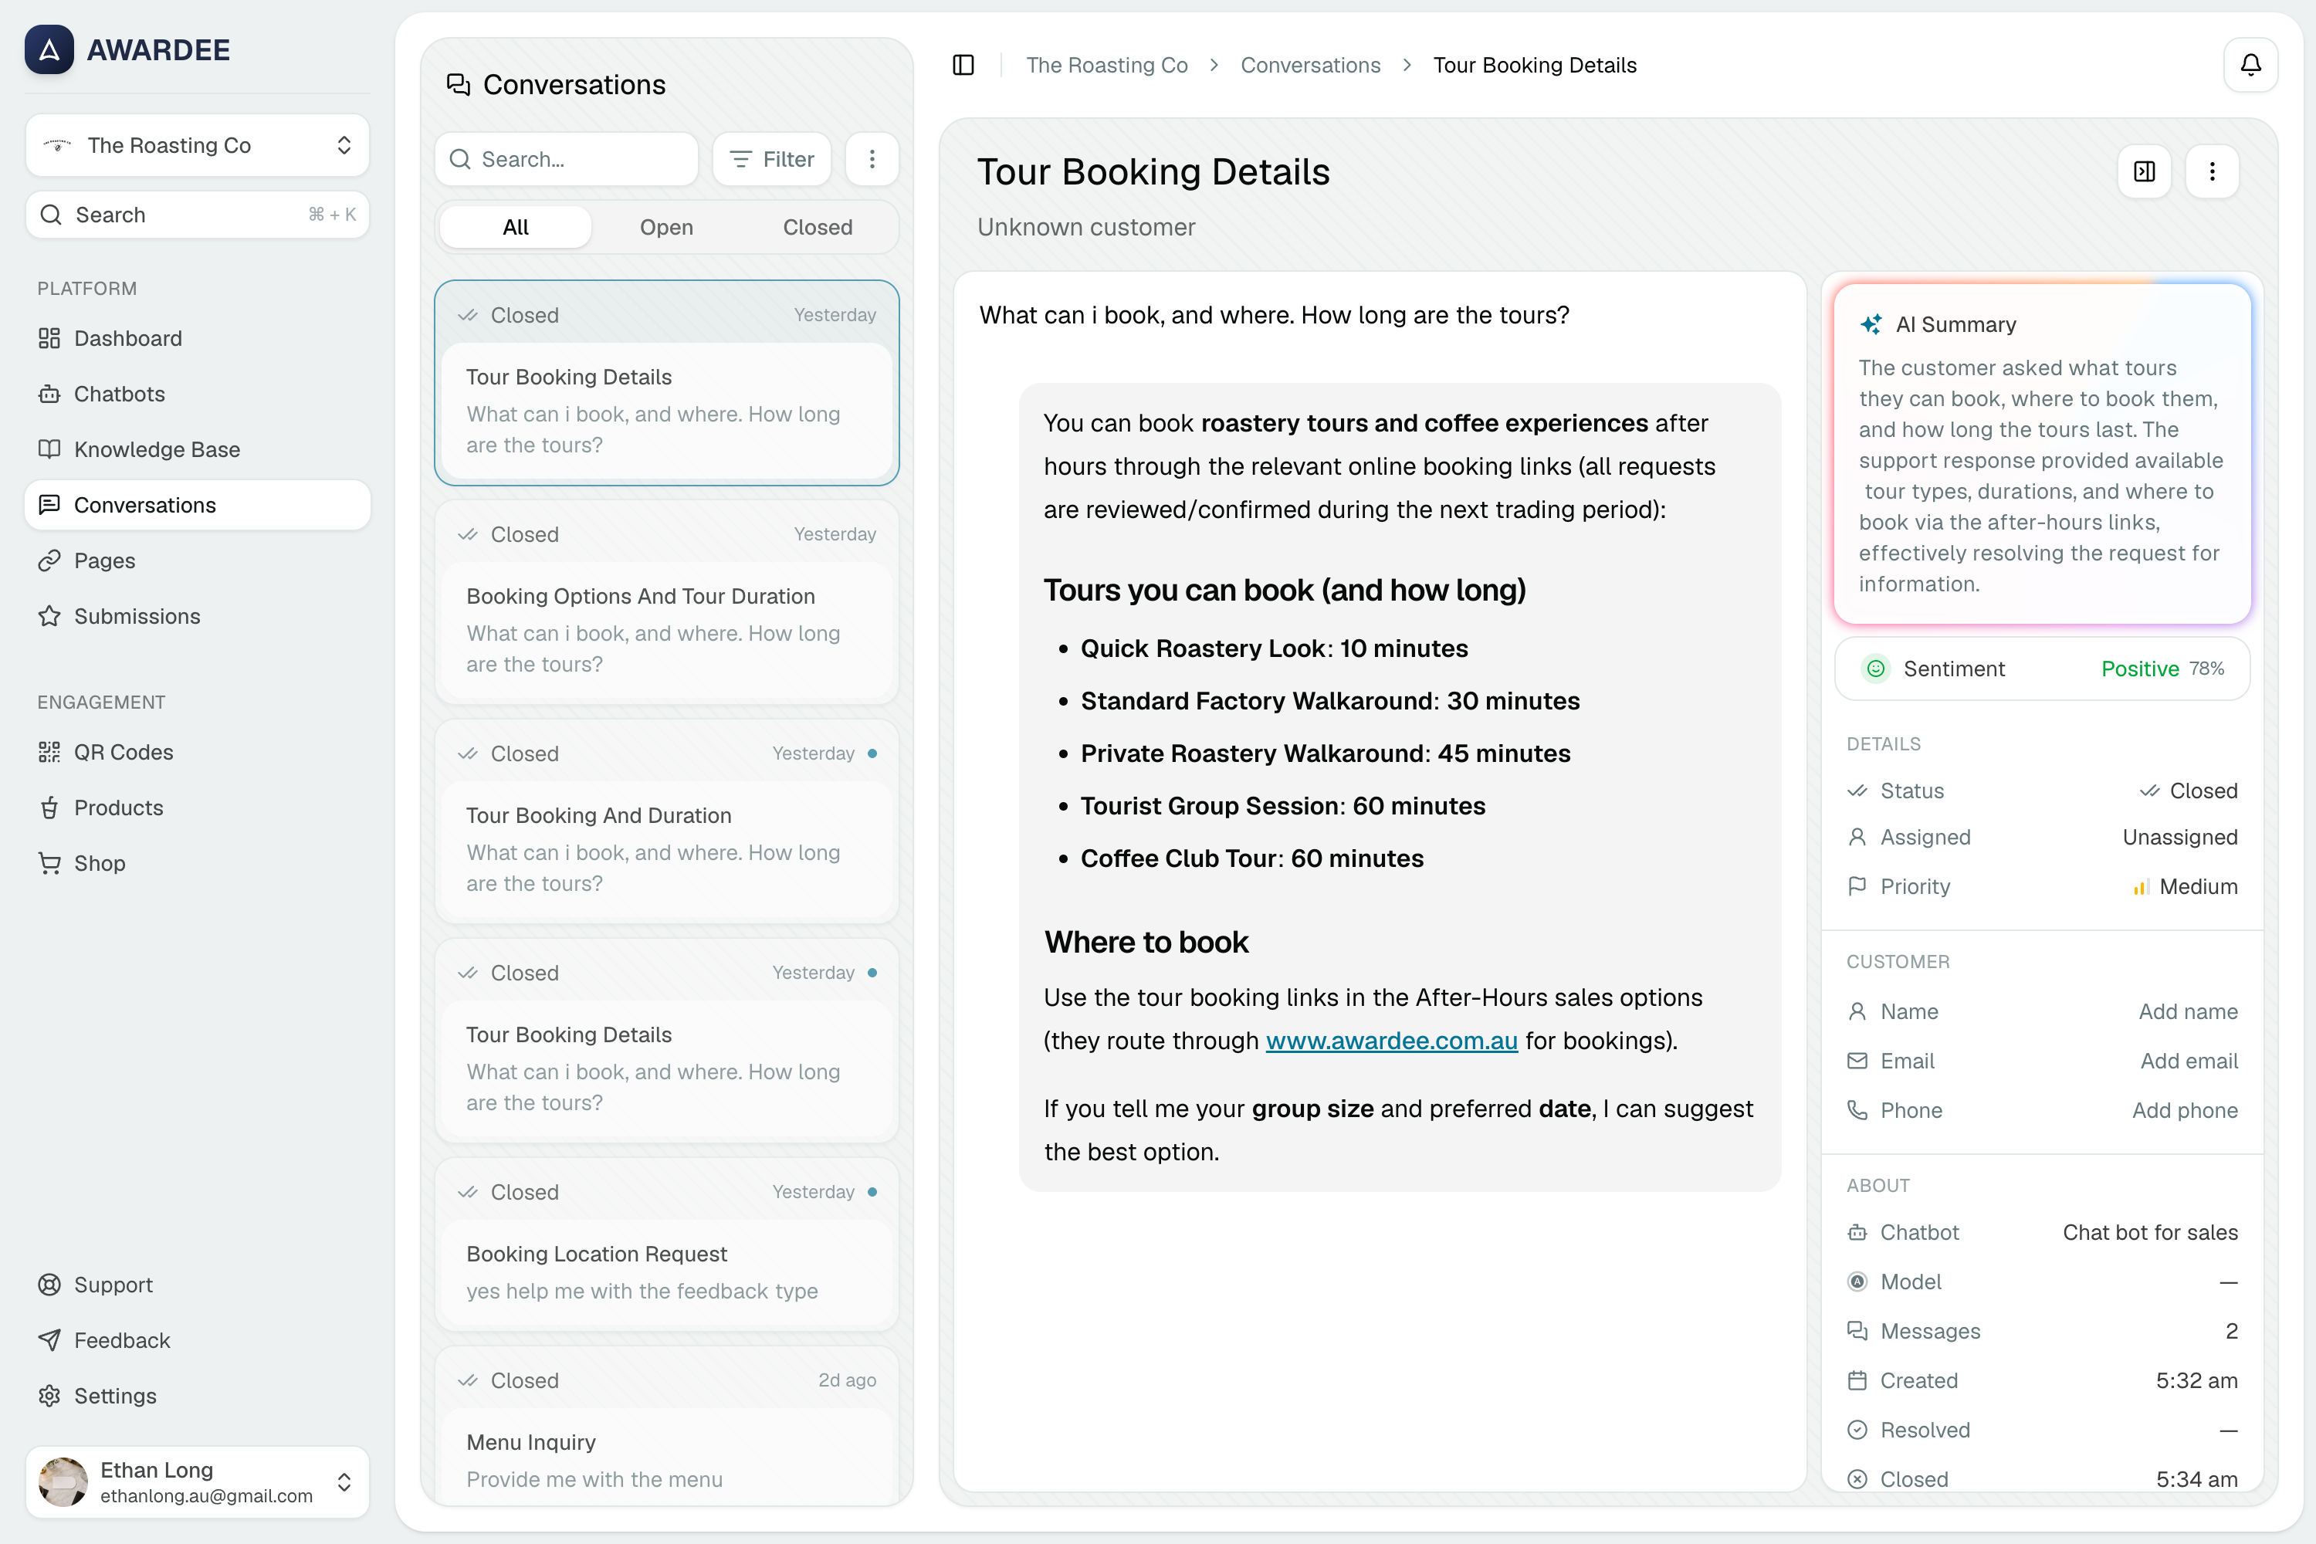The width and height of the screenshot is (2316, 1544).
Task: Click the Sentiment smiley icon
Action: (x=1876, y=669)
